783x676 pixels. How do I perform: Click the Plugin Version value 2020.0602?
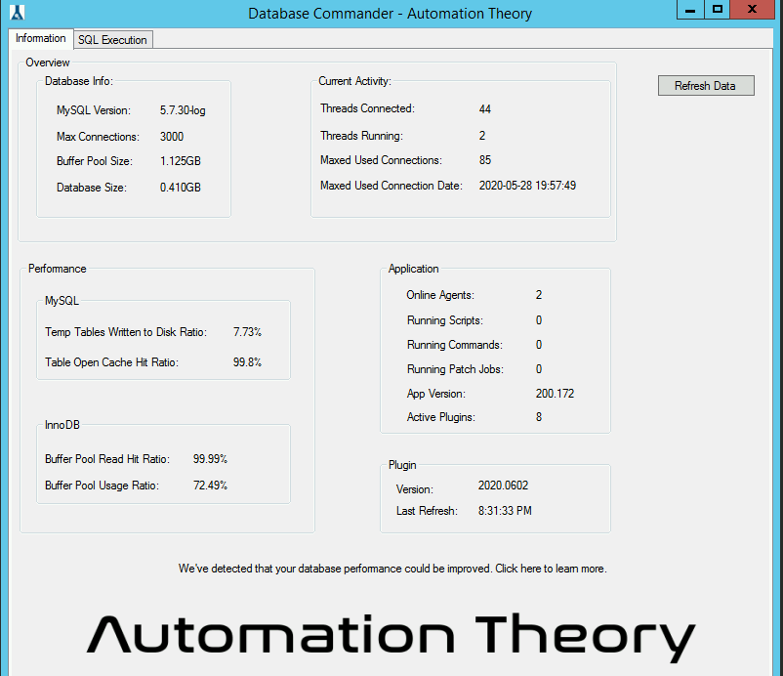[504, 486]
